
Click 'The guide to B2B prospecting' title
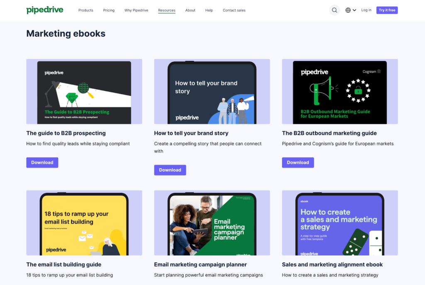[x=66, y=133]
